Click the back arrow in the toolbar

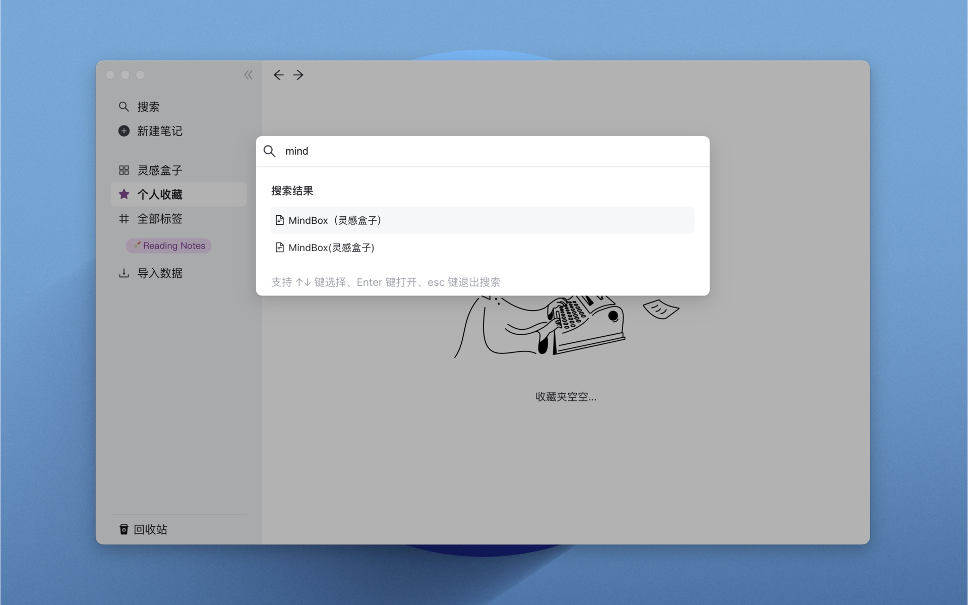tap(278, 75)
